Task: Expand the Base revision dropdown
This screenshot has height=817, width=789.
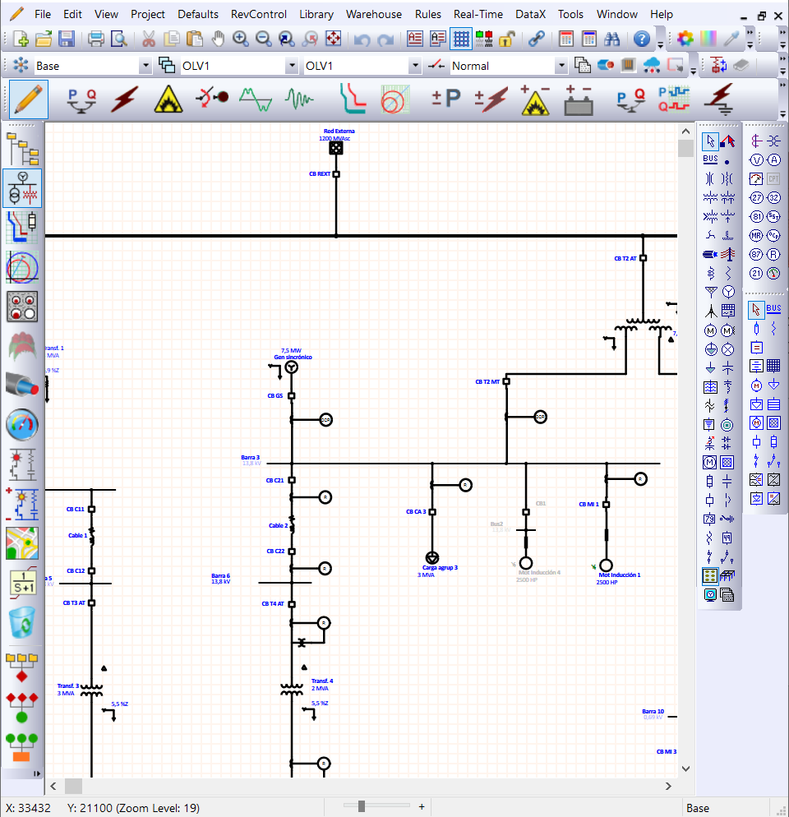Action: (x=145, y=66)
